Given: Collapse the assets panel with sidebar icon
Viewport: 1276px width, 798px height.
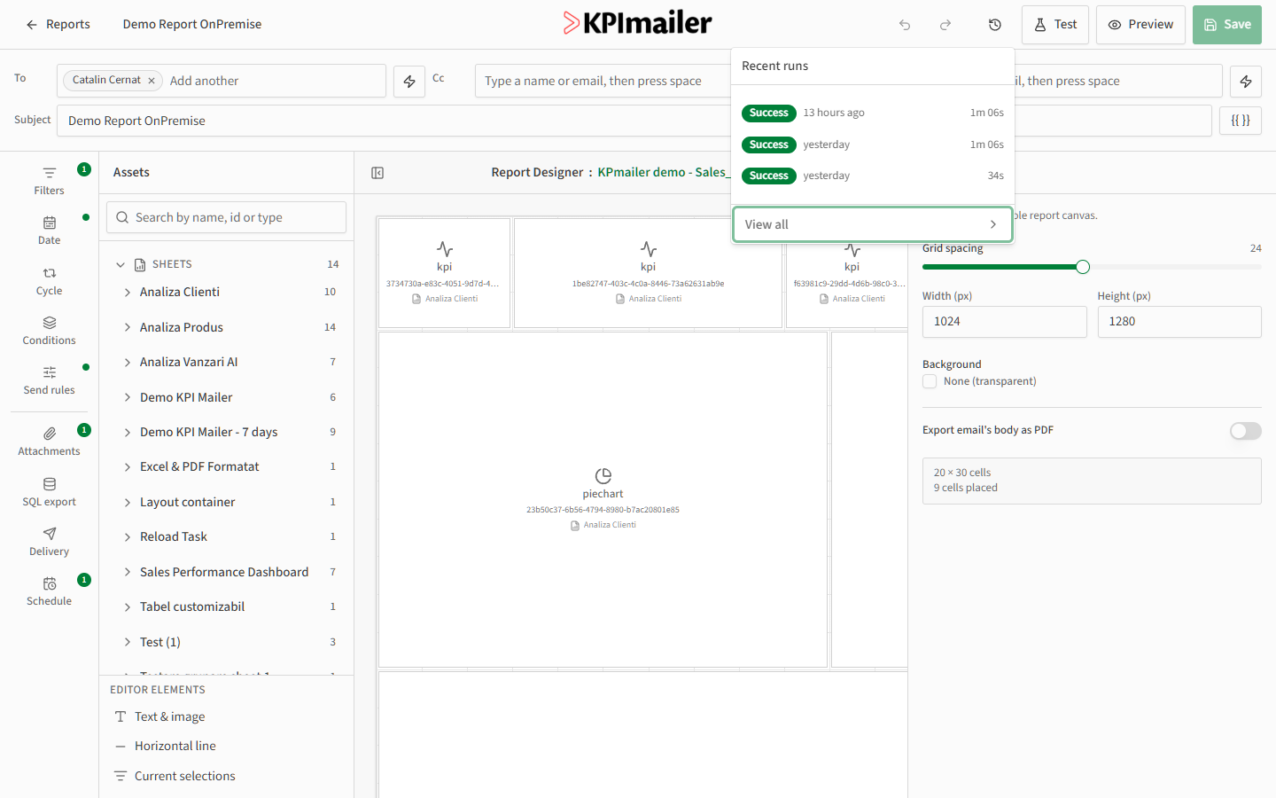Looking at the screenshot, I should 377,173.
